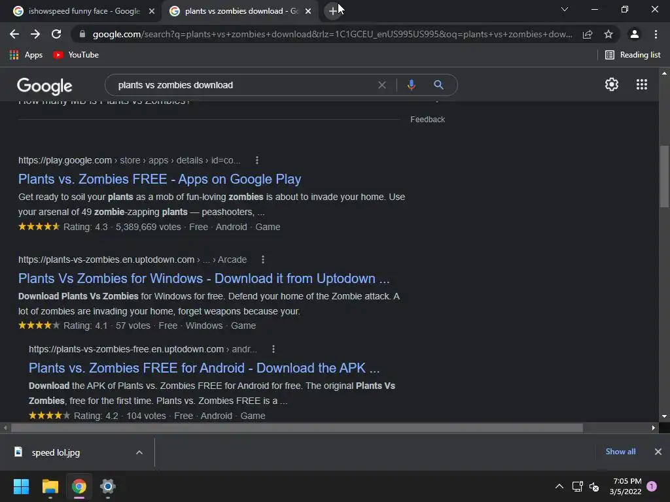Click the site lock icon in address bar
This screenshot has height=502, width=670.
pyautogui.click(x=82, y=34)
